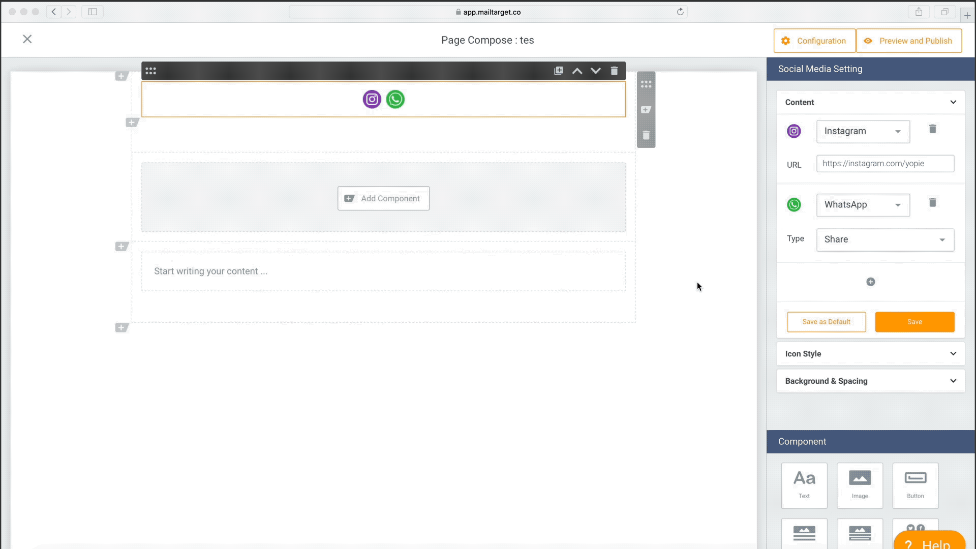Viewport: 976px width, 549px height.
Task: Open the Instagram platform dropdown
Action: click(863, 132)
